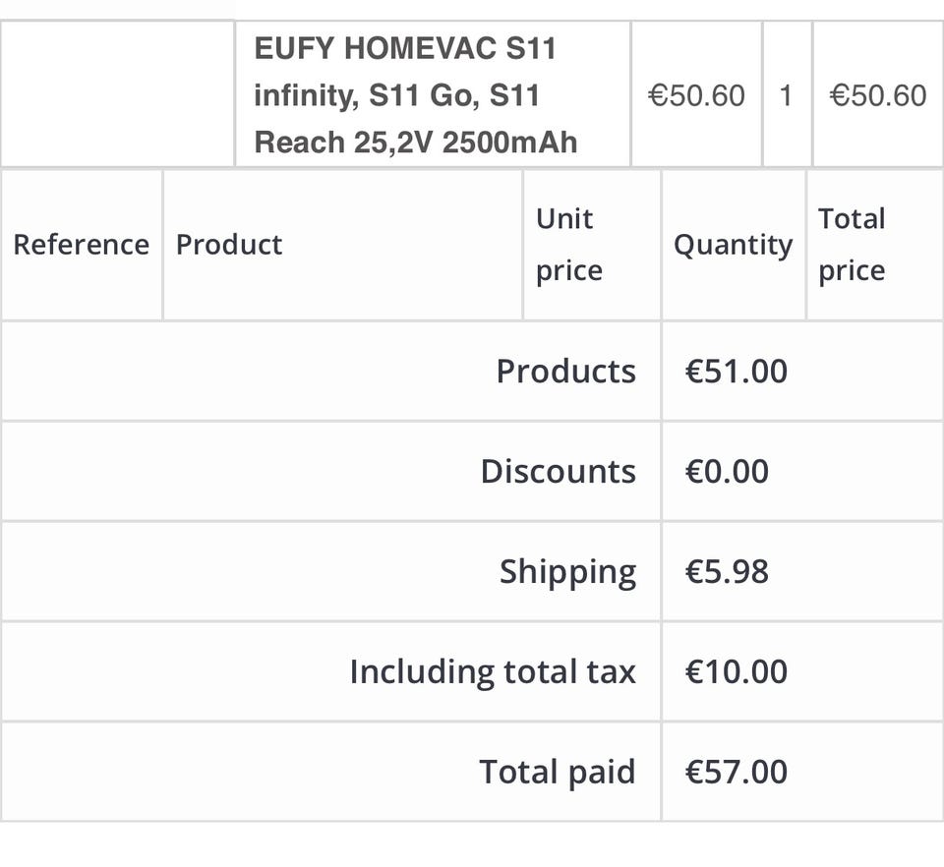Select the Total price column header
The width and height of the screenshot is (944, 867).
[852, 245]
